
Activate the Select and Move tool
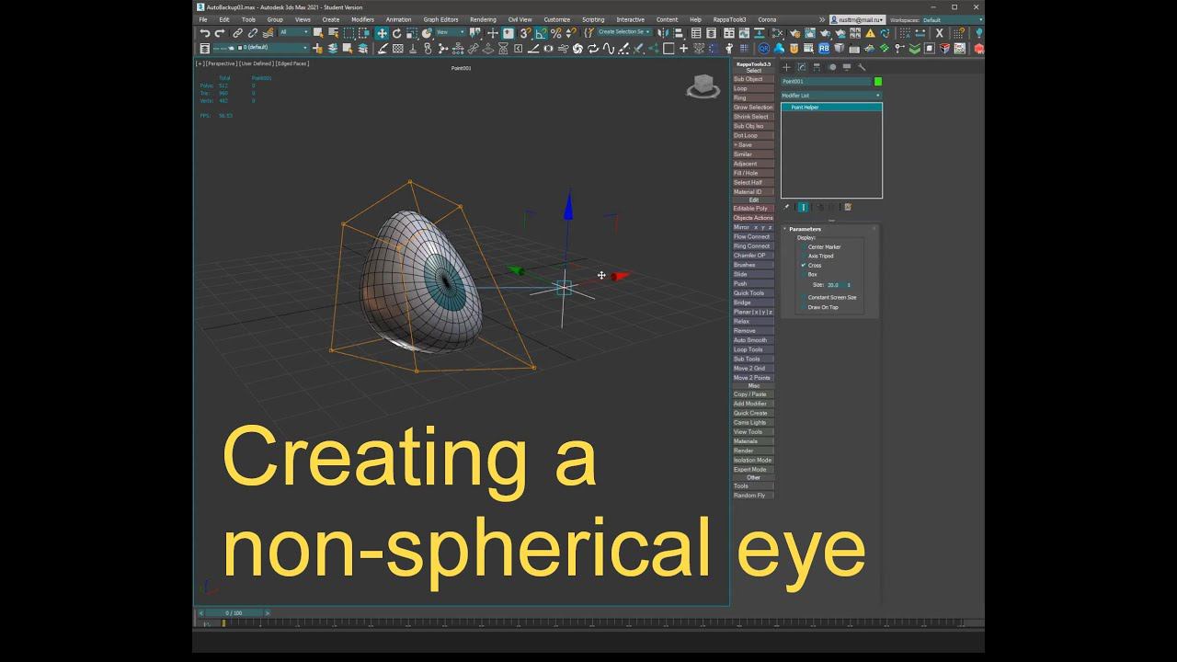(382, 33)
